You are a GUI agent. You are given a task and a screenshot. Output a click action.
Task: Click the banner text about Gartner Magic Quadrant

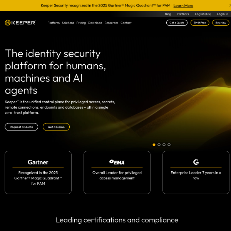pyautogui.click(x=105, y=6)
